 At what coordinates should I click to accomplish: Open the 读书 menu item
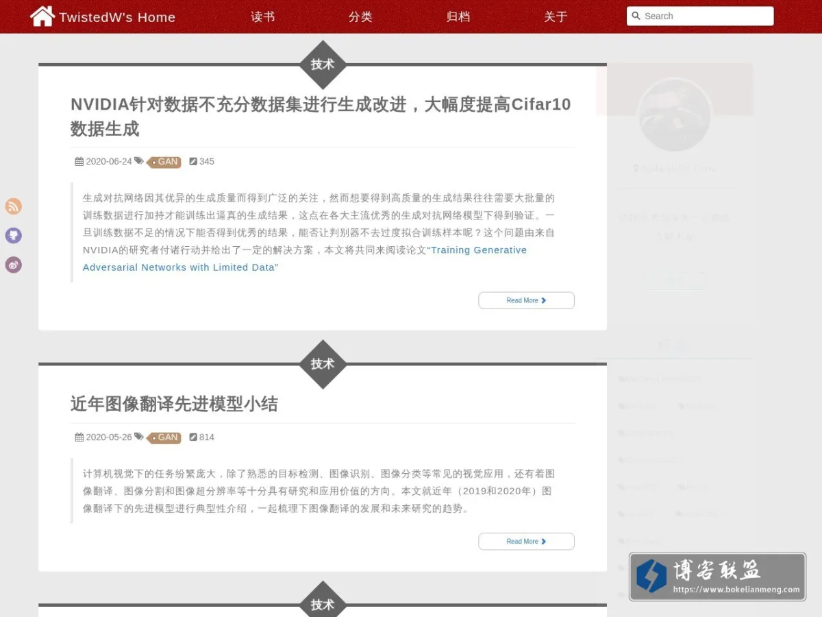click(x=263, y=16)
